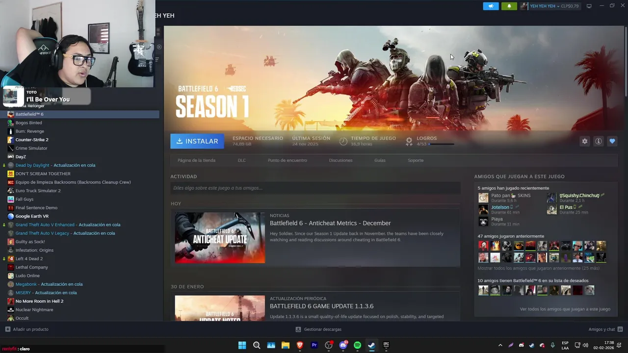
Task: Open game settings gear for Battlefield 6
Action: [585, 141]
